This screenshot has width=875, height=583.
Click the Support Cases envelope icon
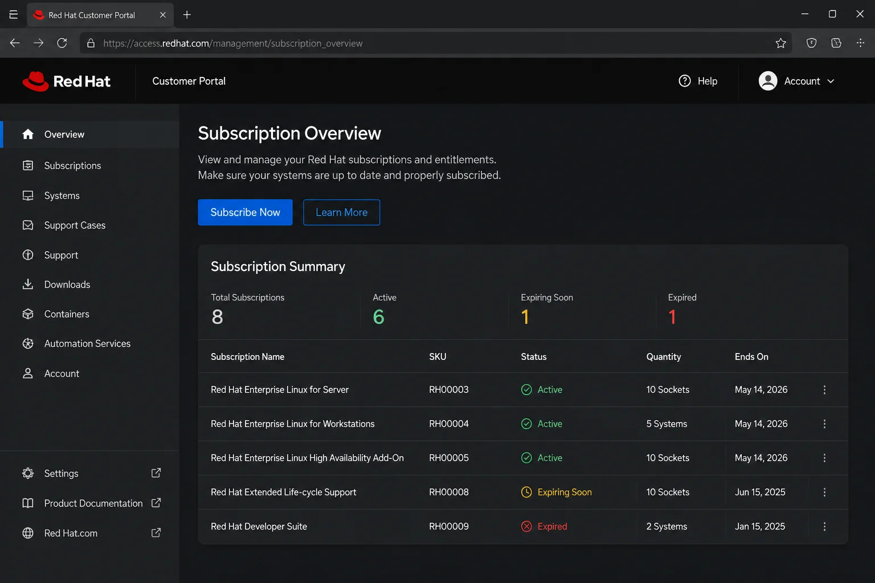coord(27,225)
